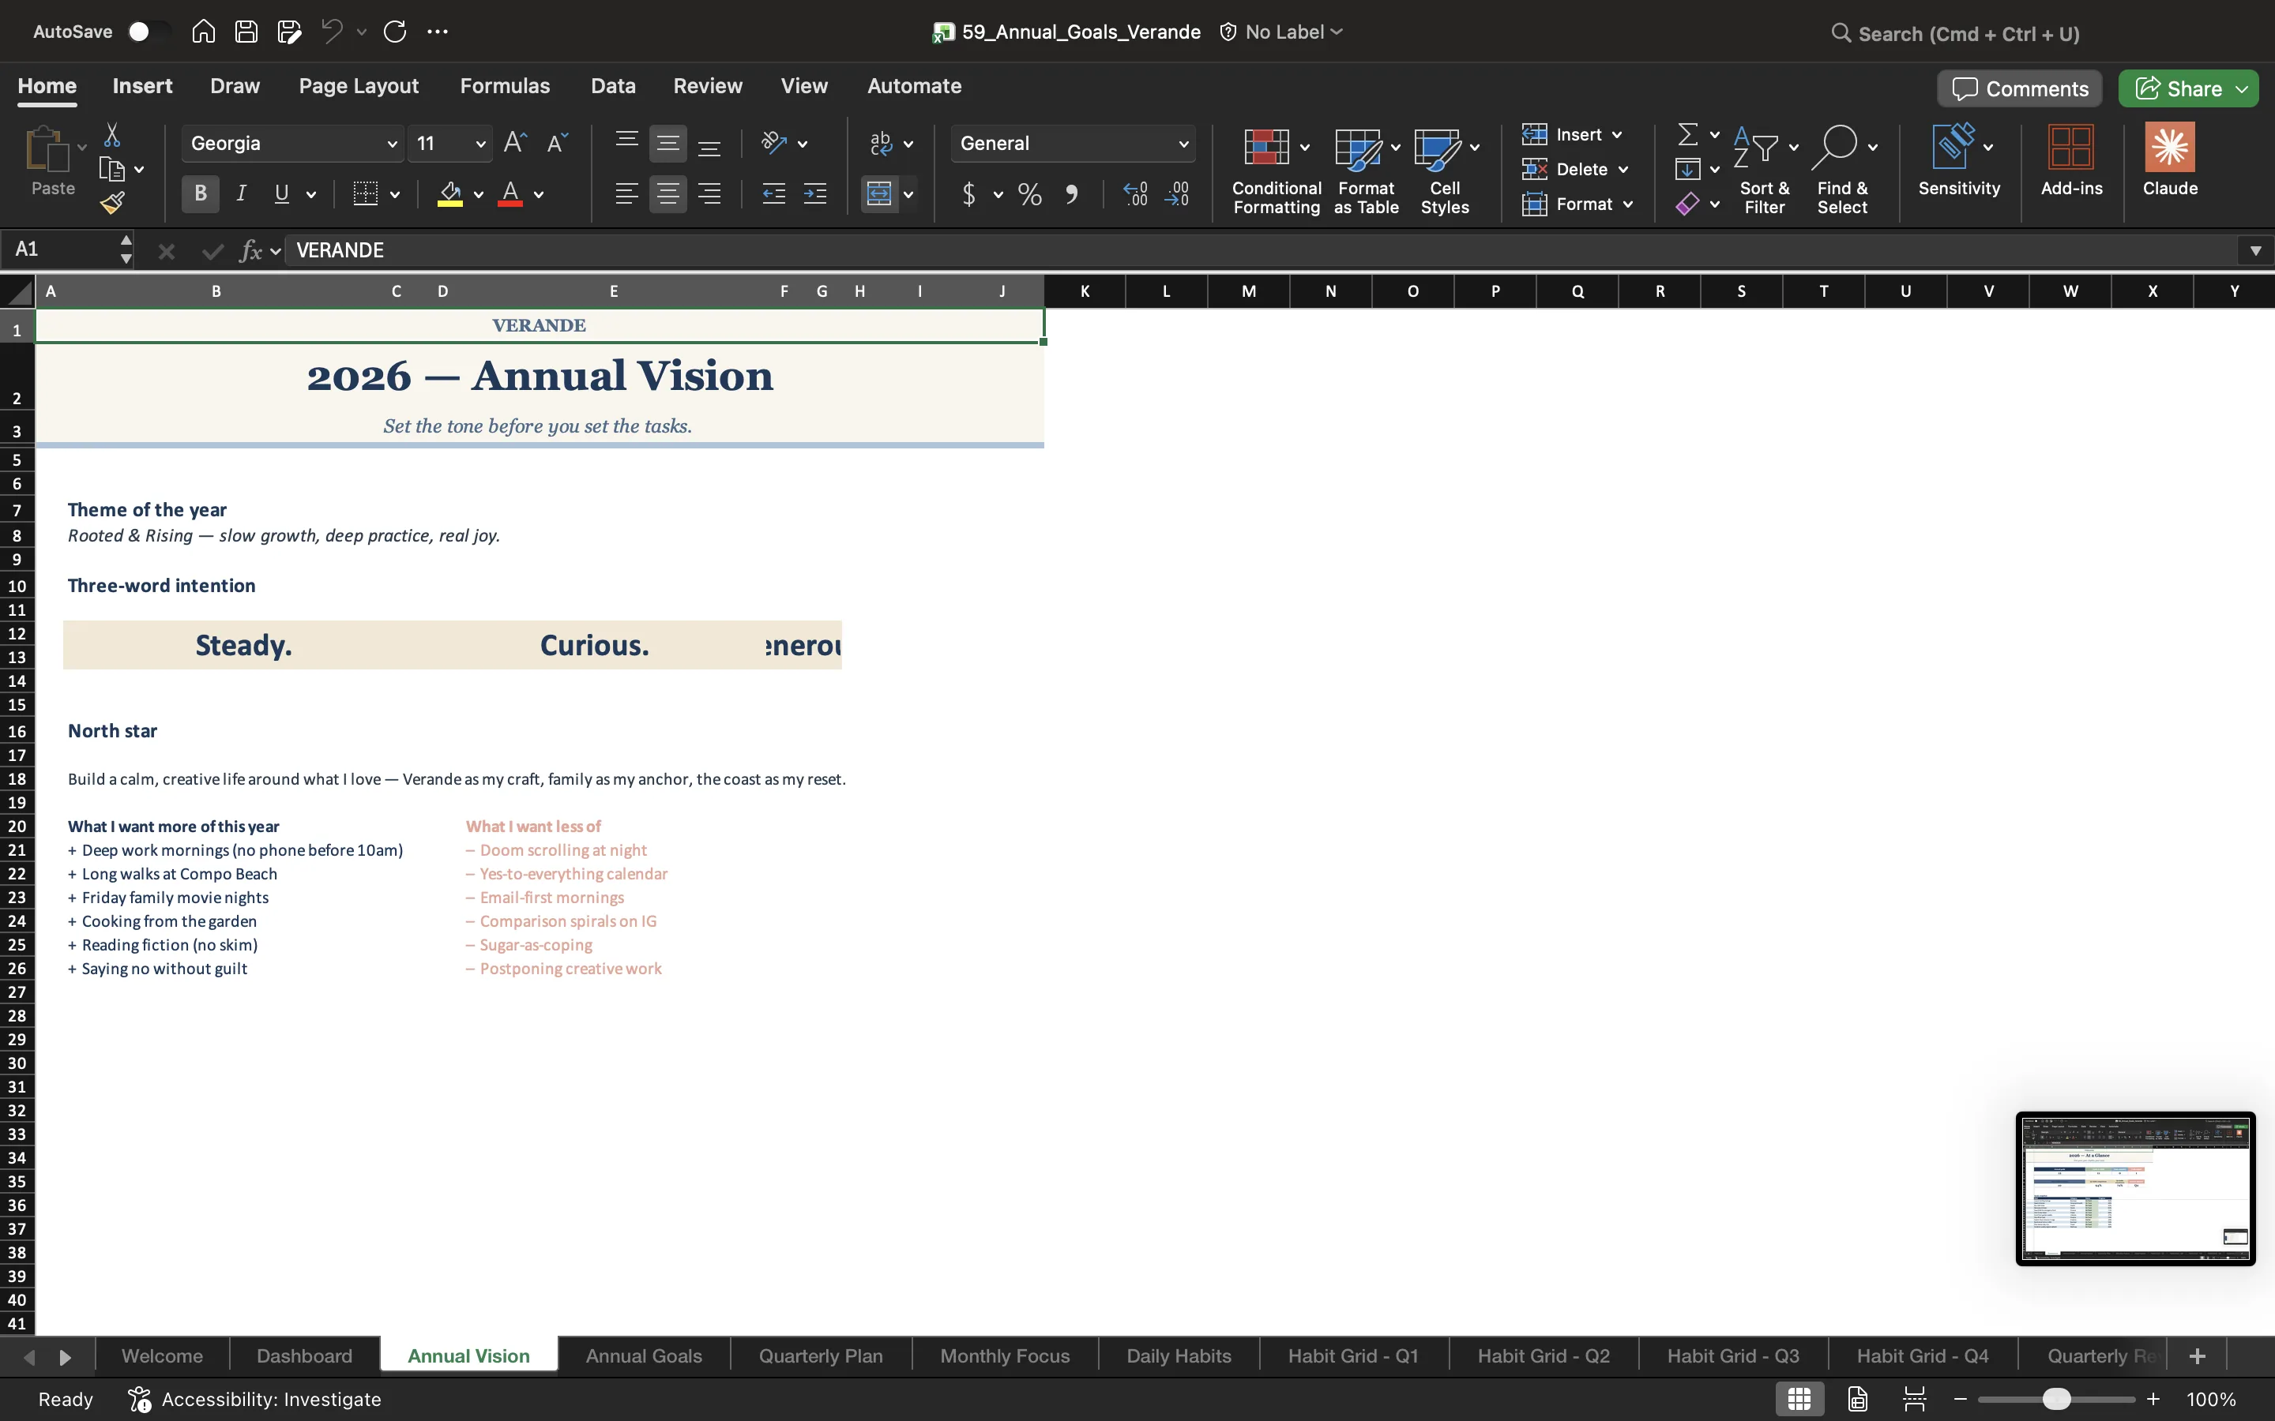This screenshot has width=2275, height=1421.
Task: Toggle Bold formatting
Action: click(x=200, y=194)
